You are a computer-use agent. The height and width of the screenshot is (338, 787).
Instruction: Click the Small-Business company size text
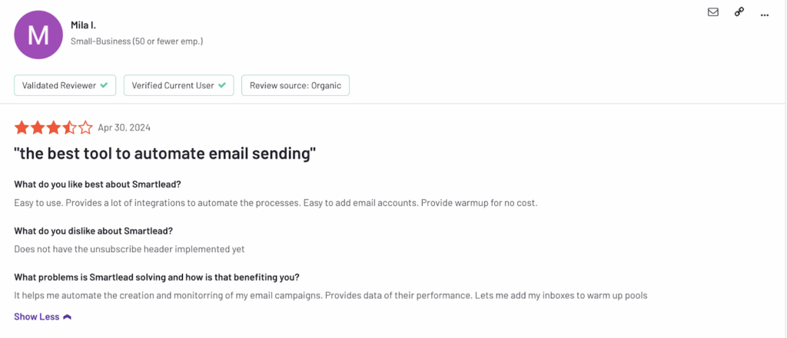(x=137, y=41)
